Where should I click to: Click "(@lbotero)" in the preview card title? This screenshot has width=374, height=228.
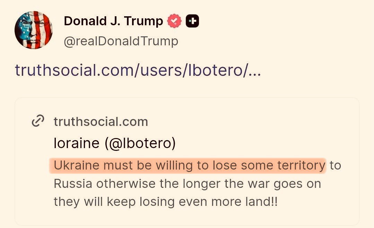(140, 143)
